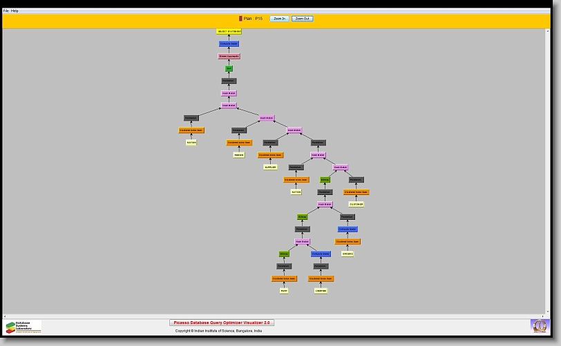Open the File menu
The image size is (561, 346).
click(x=6, y=11)
